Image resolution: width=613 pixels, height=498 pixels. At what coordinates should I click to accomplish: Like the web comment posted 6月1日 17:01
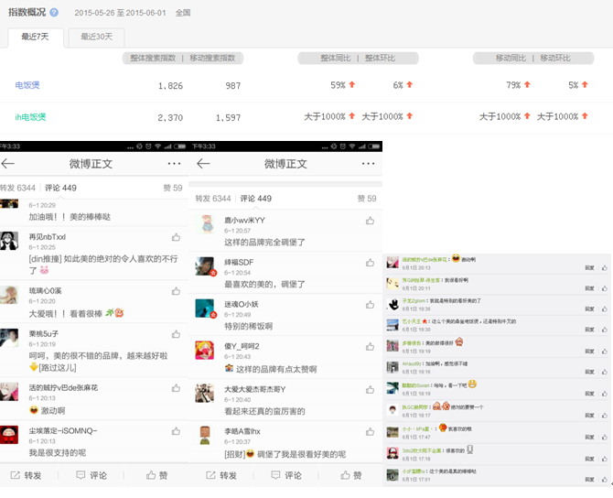pos(605,479)
